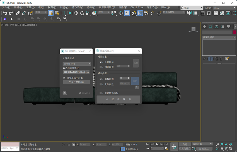Screen dimensions: 237x152
Task: Click the Percent Snap toggle icon
Action: click(146, 13)
